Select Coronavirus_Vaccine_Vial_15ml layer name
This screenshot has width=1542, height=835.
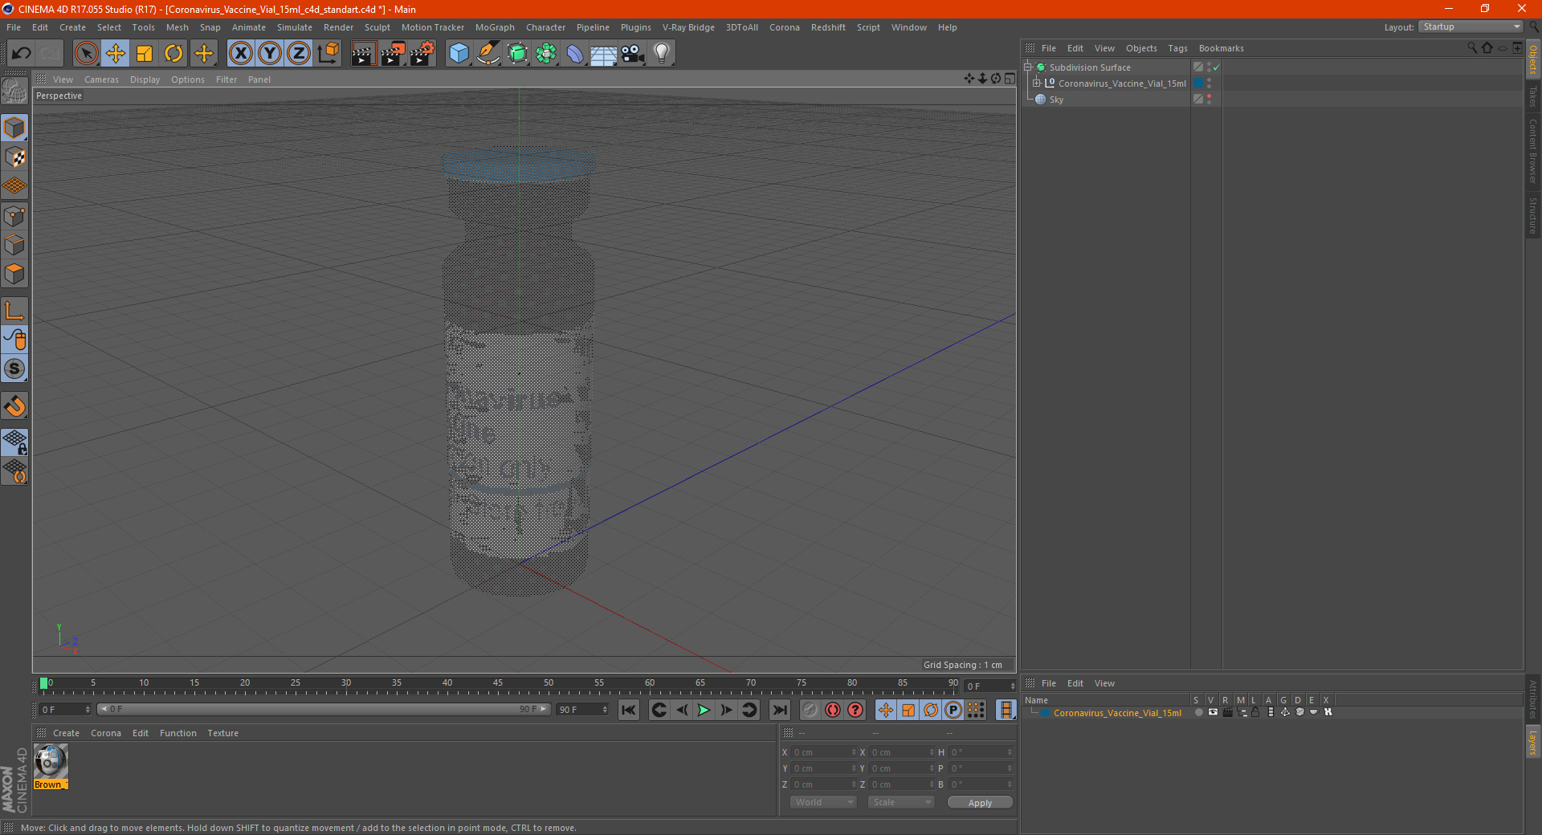coord(1117,713)
